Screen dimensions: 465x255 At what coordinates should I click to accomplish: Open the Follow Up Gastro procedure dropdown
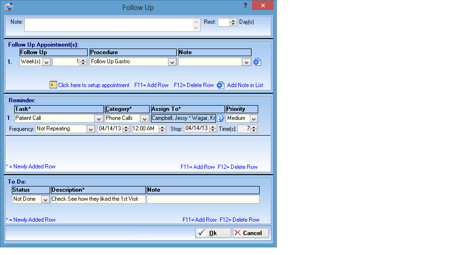(172, 62)
